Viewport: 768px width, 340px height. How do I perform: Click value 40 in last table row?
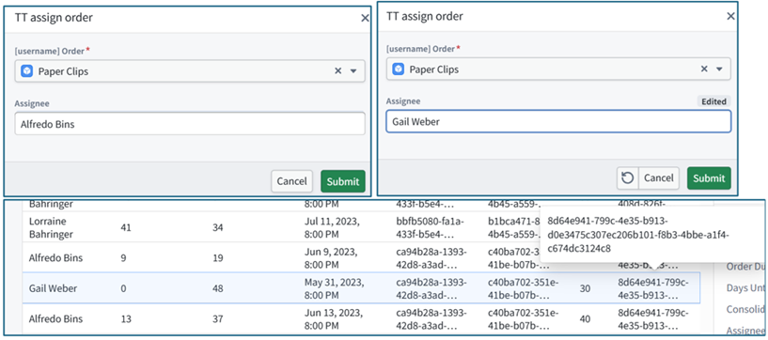tap(585, 319)
